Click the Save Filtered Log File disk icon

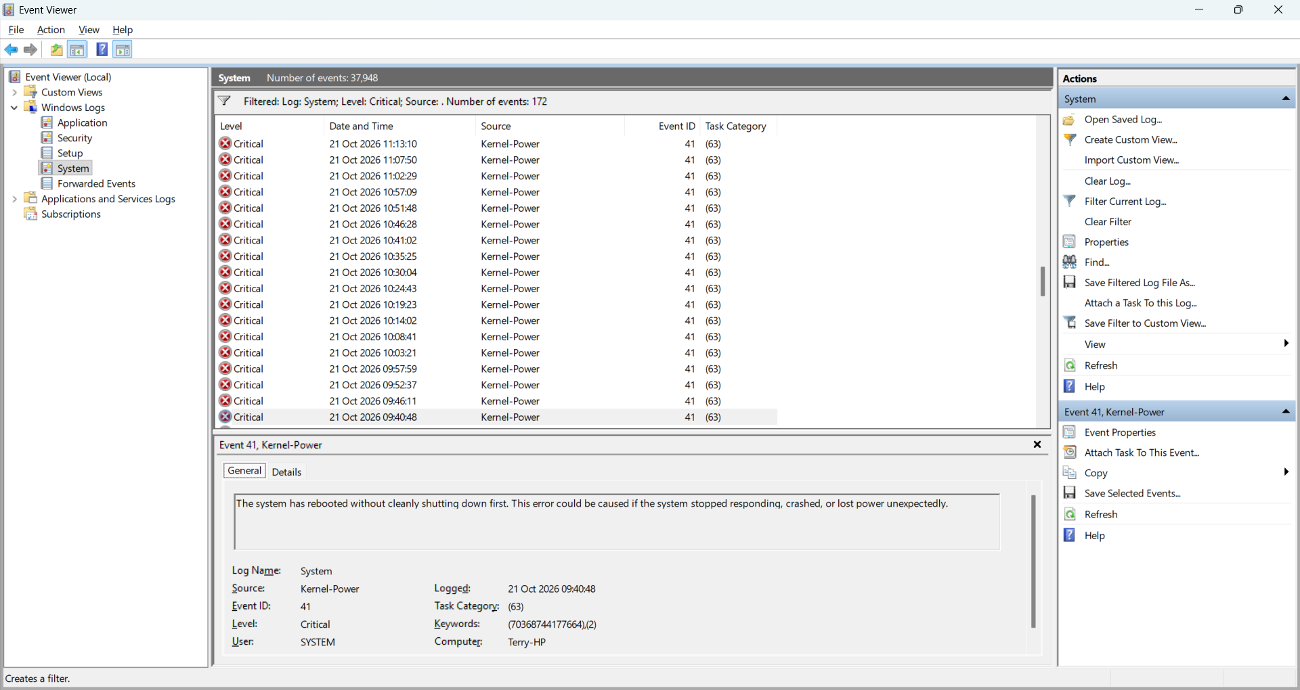[x=1070, y=282]
